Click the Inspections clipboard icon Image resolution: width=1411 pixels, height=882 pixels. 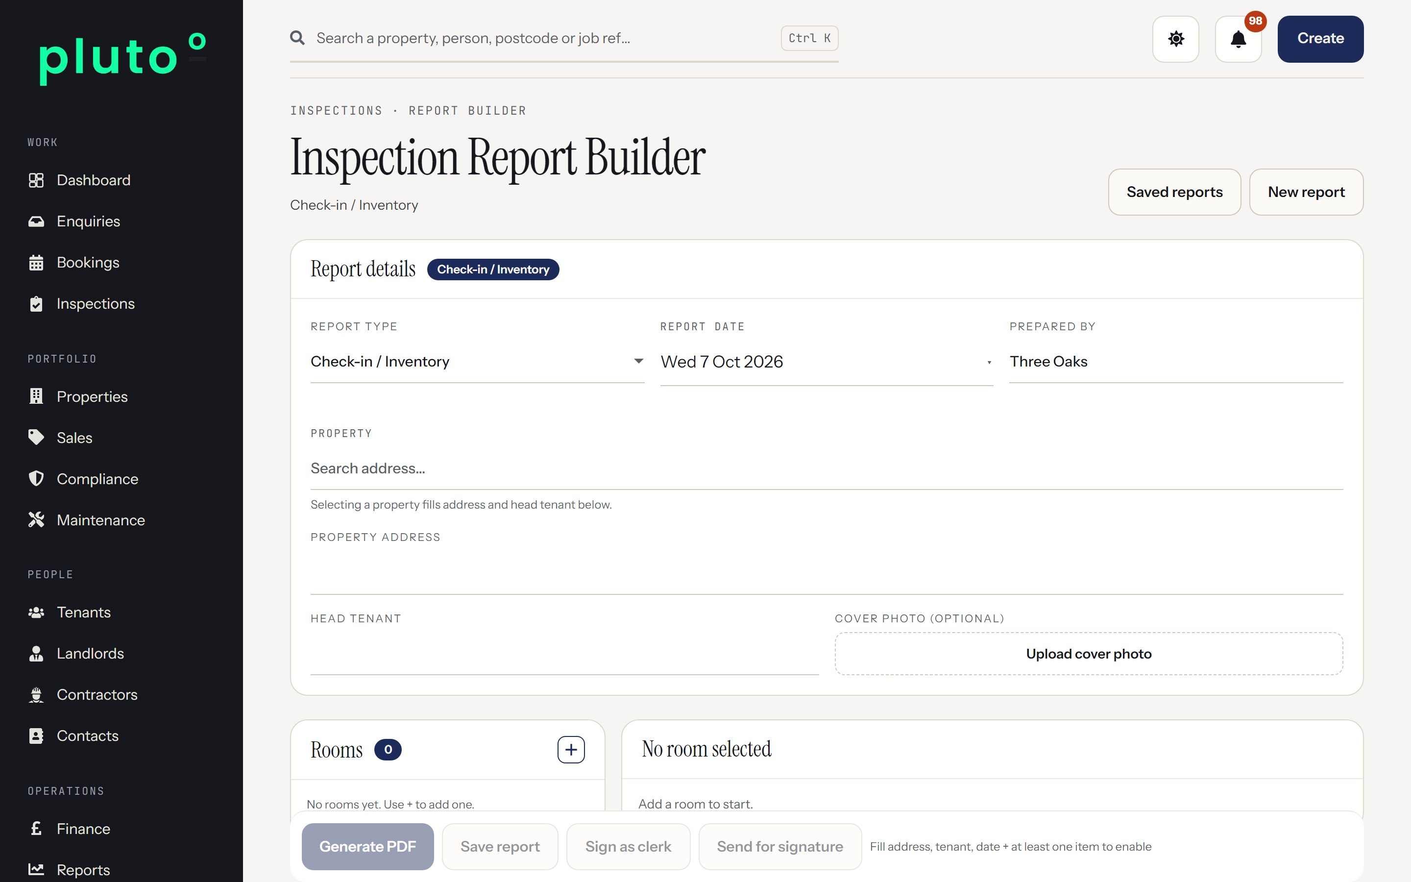[x=36, y=304]
